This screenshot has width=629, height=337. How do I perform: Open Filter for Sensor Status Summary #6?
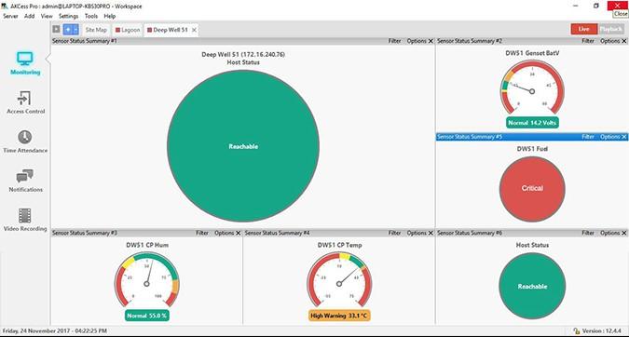(588, 233)
